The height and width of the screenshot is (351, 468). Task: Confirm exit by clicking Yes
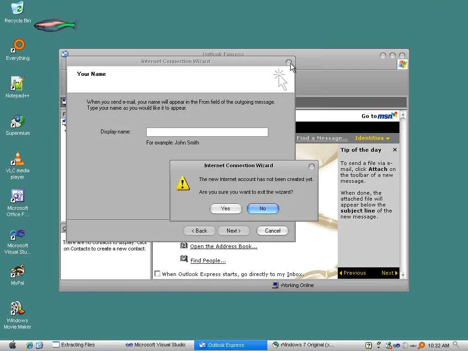coord(226,208)
